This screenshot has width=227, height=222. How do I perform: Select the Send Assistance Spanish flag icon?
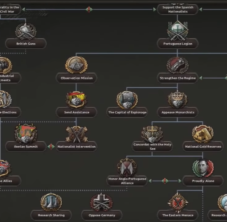click(x=76, y=99)
